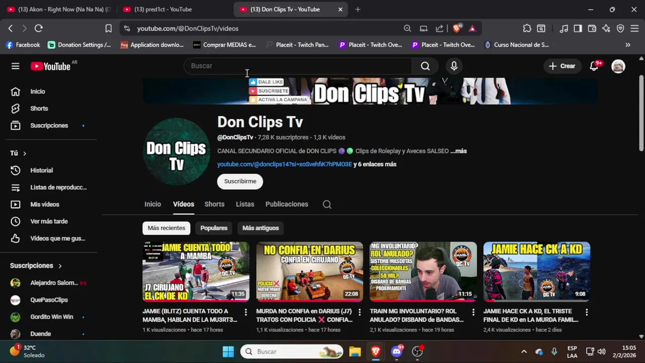Viewport: 645px width, 363px height.
Task: Open File Explorer from the taskbar
Action: point(355,351)
